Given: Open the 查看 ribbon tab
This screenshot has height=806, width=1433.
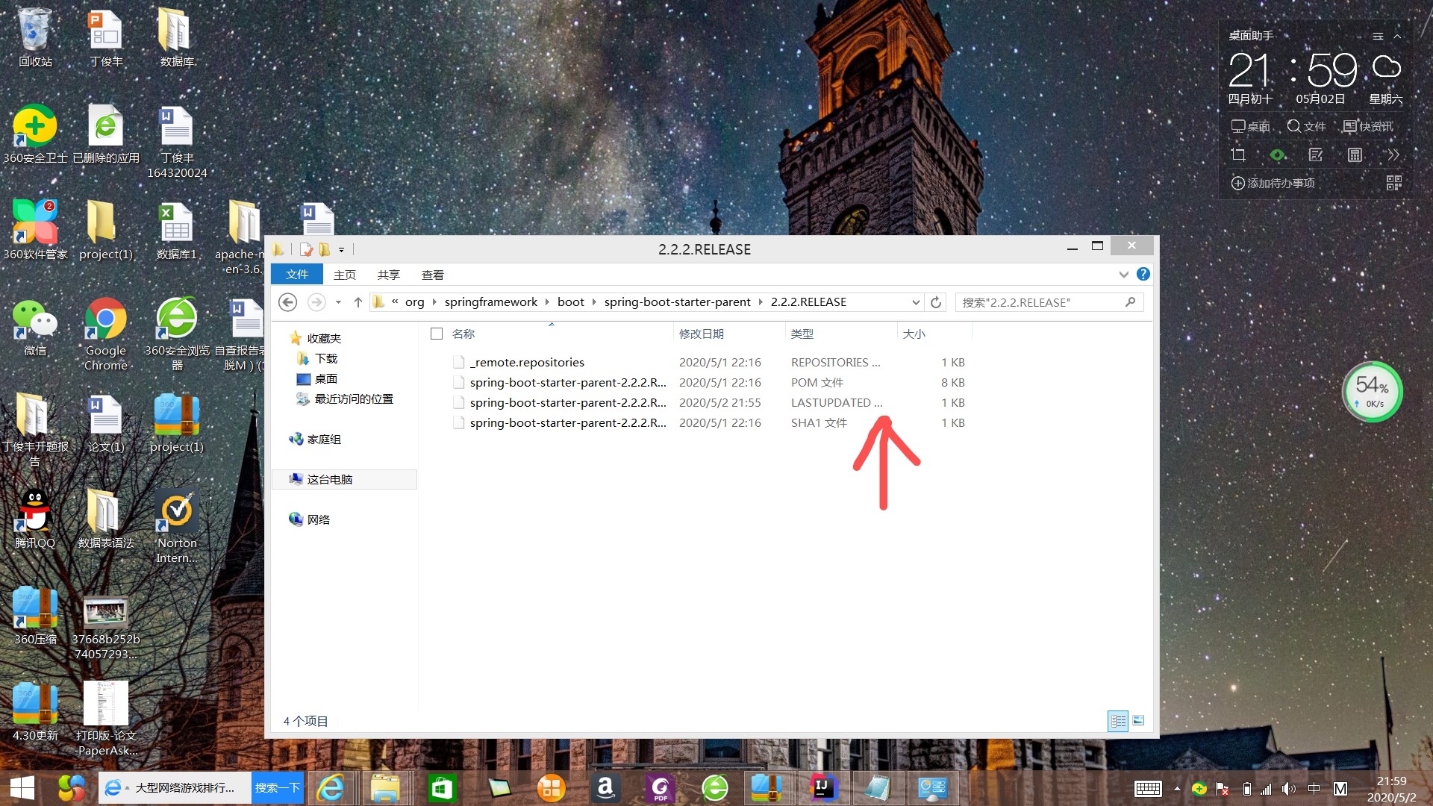Looking at the screenshot, I should pyautogui.click(x=432, y=275).
